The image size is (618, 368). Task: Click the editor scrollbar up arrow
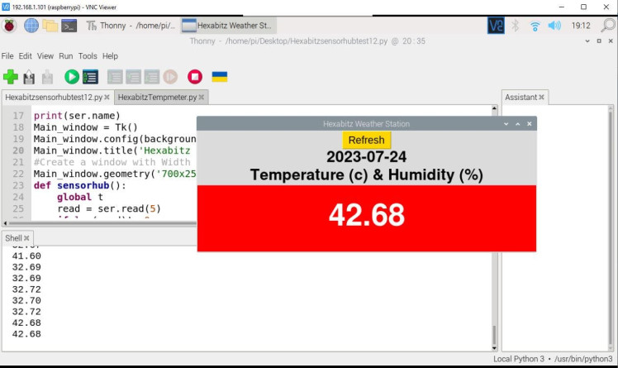point(494,108)
